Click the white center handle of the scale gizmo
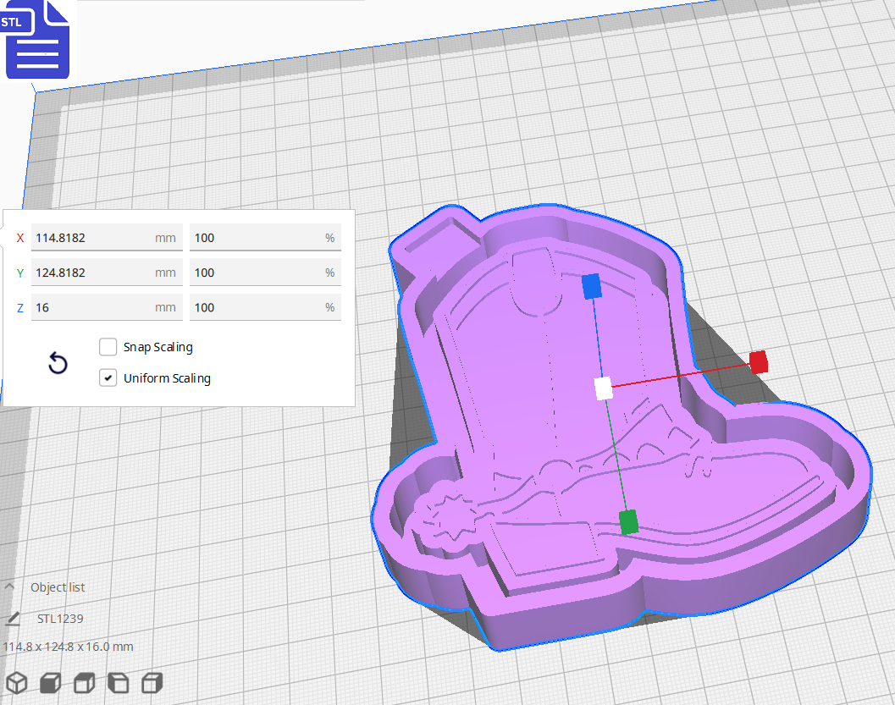Screen dimensions: 895x705 click(604, 388)
